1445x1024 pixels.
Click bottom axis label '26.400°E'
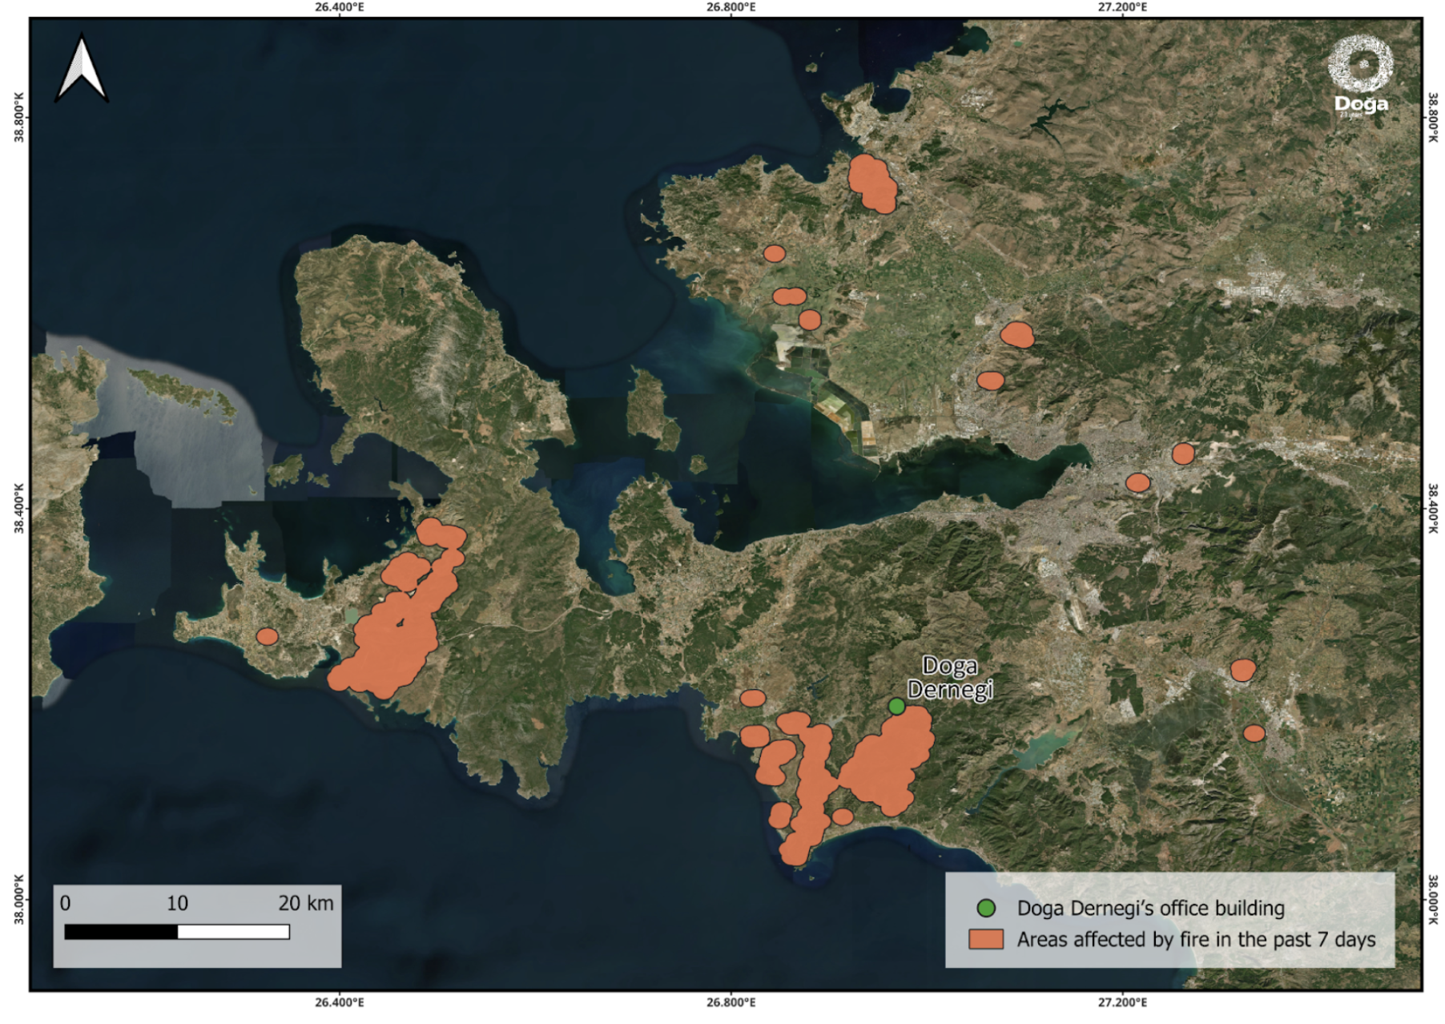click(340, 1002)
